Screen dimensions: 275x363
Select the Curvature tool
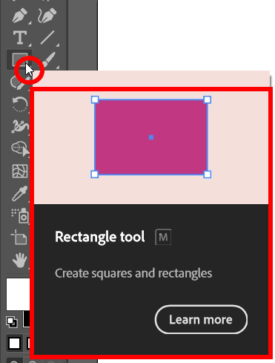(47, 16)
